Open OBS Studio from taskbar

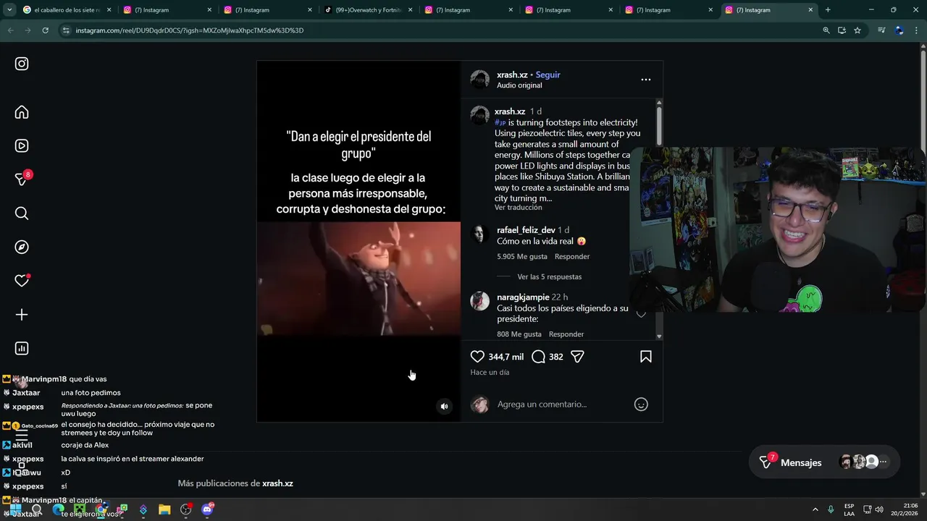186,509
